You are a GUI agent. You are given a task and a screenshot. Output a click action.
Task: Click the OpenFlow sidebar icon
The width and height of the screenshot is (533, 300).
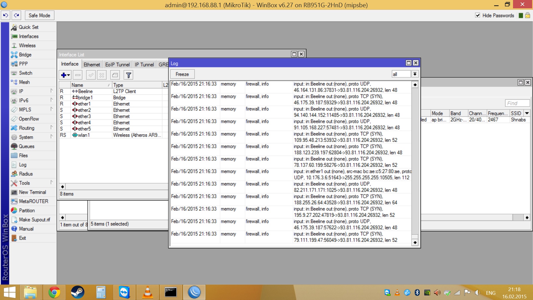coord(14,119)
